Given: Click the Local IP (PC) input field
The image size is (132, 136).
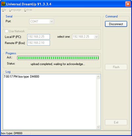Looking at the screenshot, I should tap(39, 37).
